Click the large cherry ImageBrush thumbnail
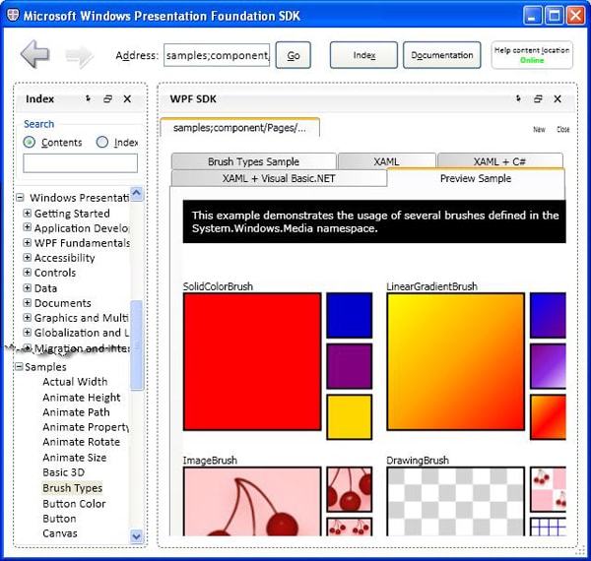 pos(252,501)
